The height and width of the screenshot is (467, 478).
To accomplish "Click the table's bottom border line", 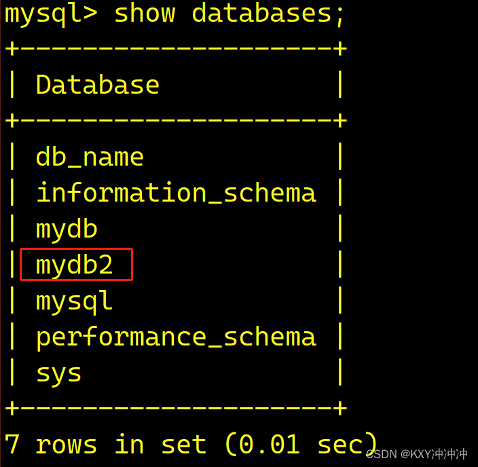I will click(x=176, y=409).
